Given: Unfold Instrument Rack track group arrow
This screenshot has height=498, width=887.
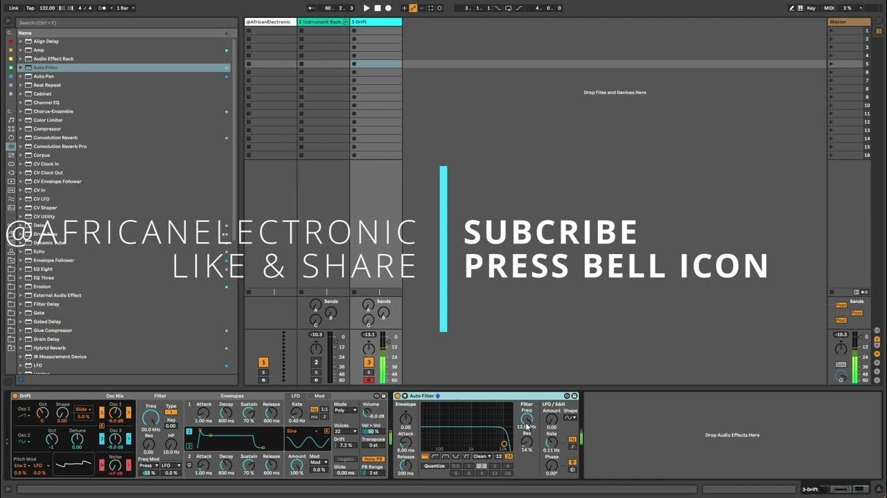Looking at the screenshot, I should [345, 22].
